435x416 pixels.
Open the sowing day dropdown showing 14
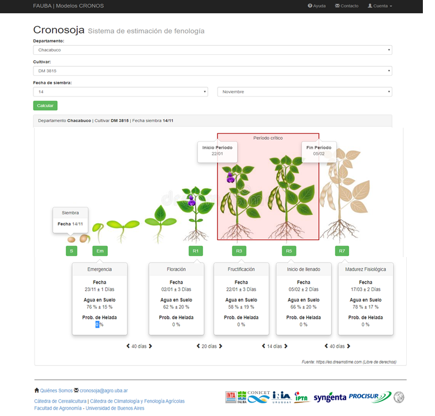(120, 92)
